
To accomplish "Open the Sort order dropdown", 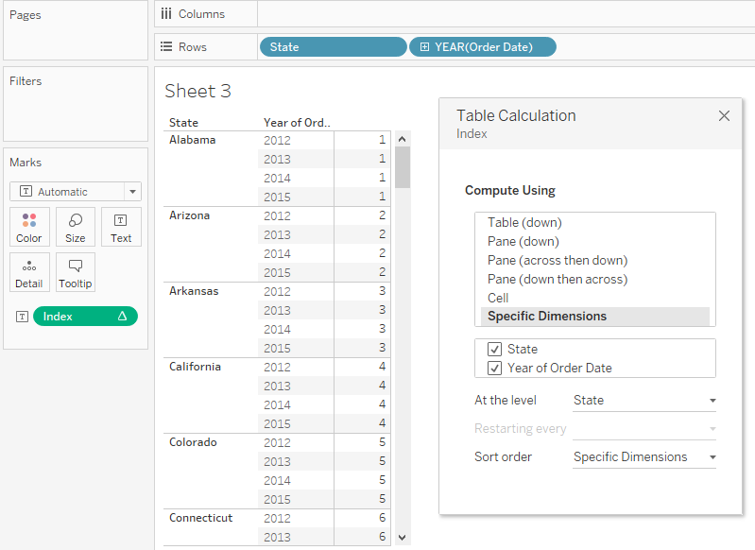I will tap(644, 456).
